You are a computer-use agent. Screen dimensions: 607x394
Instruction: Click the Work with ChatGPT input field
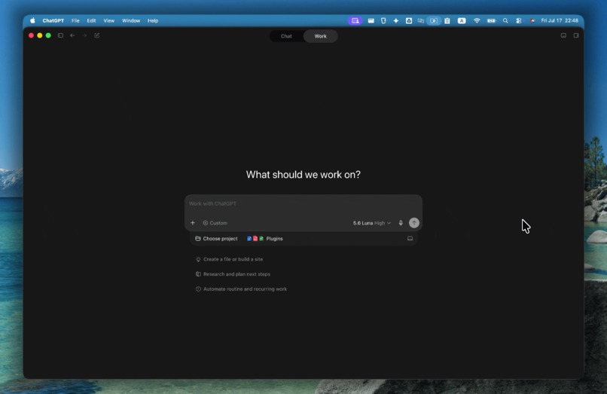303,203
